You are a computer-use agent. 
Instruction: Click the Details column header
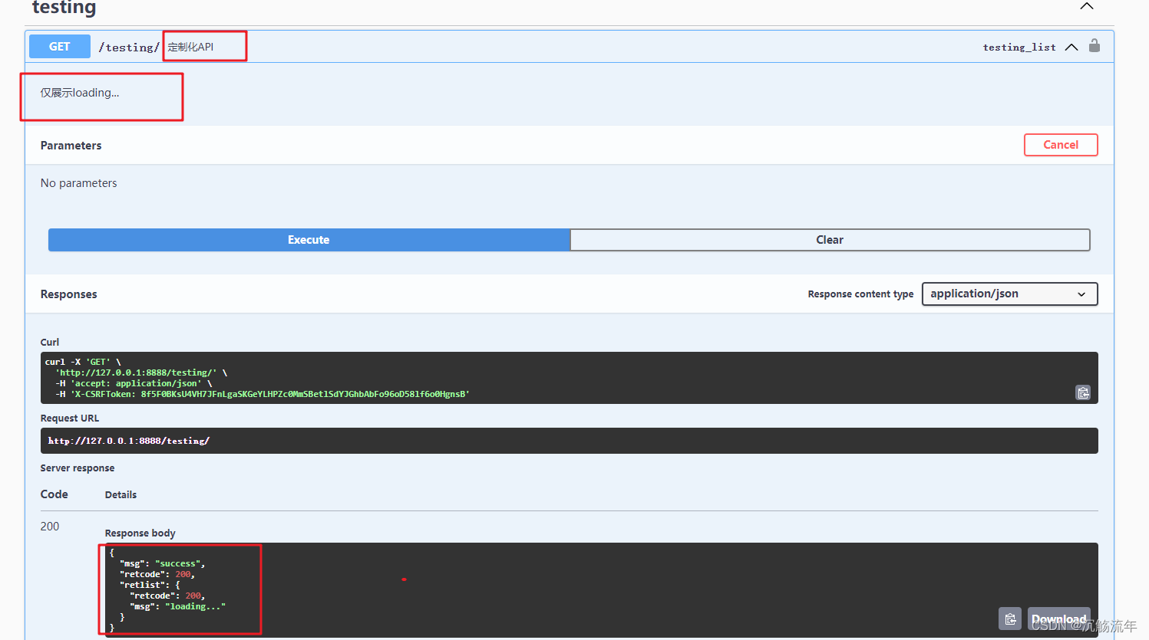[121, 495]
